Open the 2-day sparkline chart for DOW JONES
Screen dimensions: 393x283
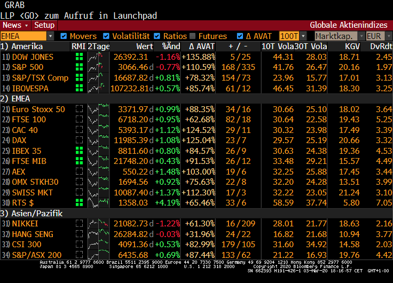click(98, 57)
